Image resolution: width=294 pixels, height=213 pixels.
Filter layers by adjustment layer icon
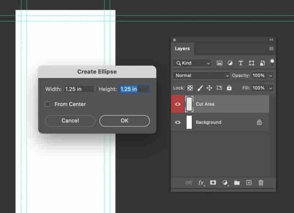230,63
